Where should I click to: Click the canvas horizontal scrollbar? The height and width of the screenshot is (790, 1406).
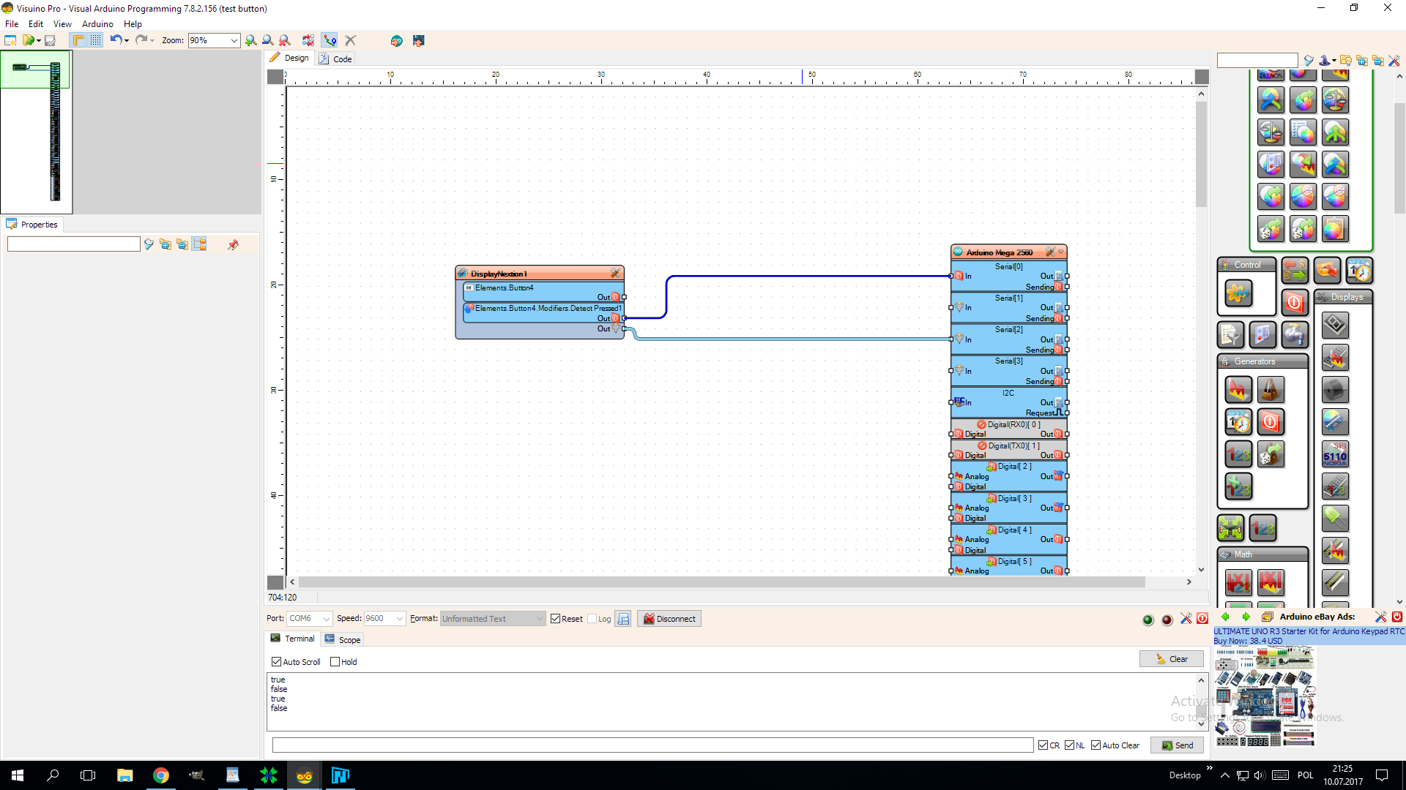[x=721, y=582]
